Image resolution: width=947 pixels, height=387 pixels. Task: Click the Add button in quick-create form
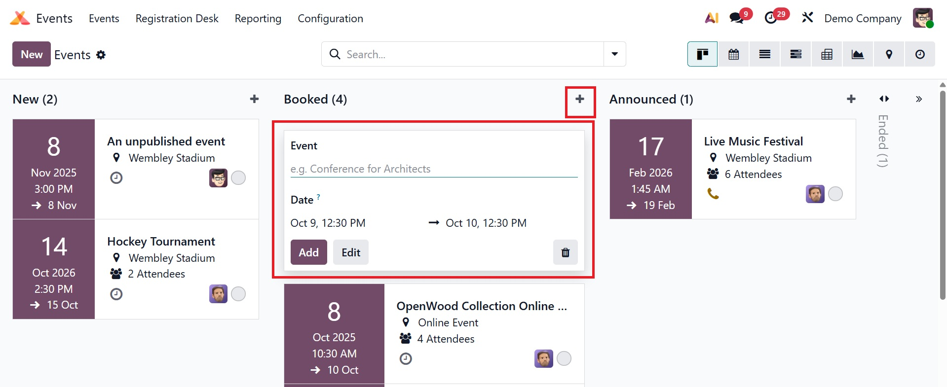click(x=308, y=252)
